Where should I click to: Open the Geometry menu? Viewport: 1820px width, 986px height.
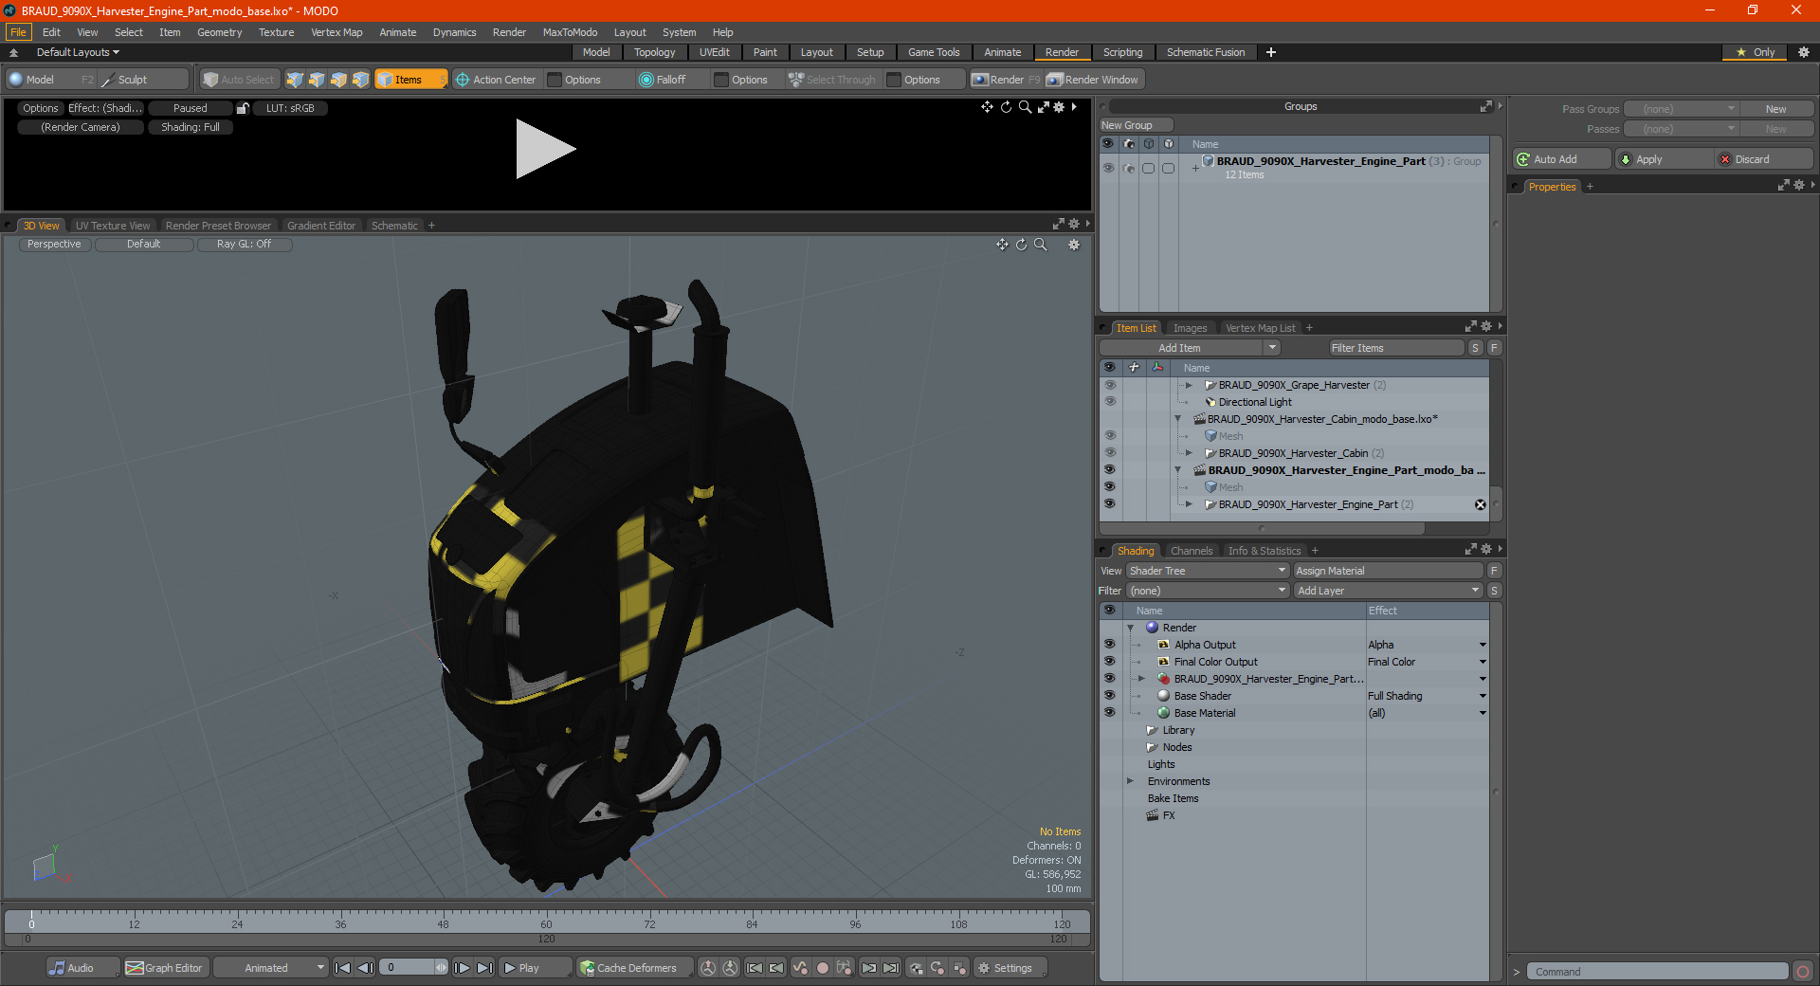(x=219, y=32)
